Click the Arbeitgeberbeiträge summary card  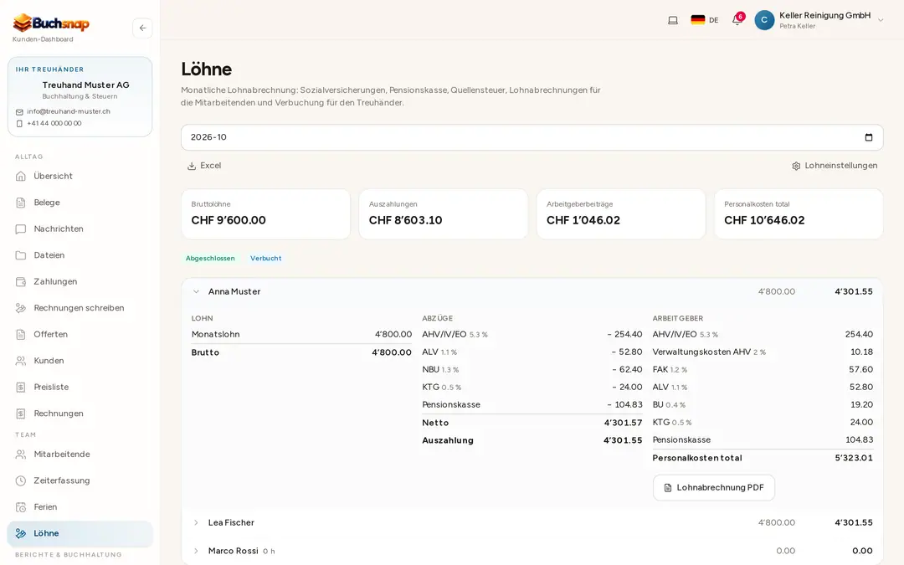coord(621,214)
